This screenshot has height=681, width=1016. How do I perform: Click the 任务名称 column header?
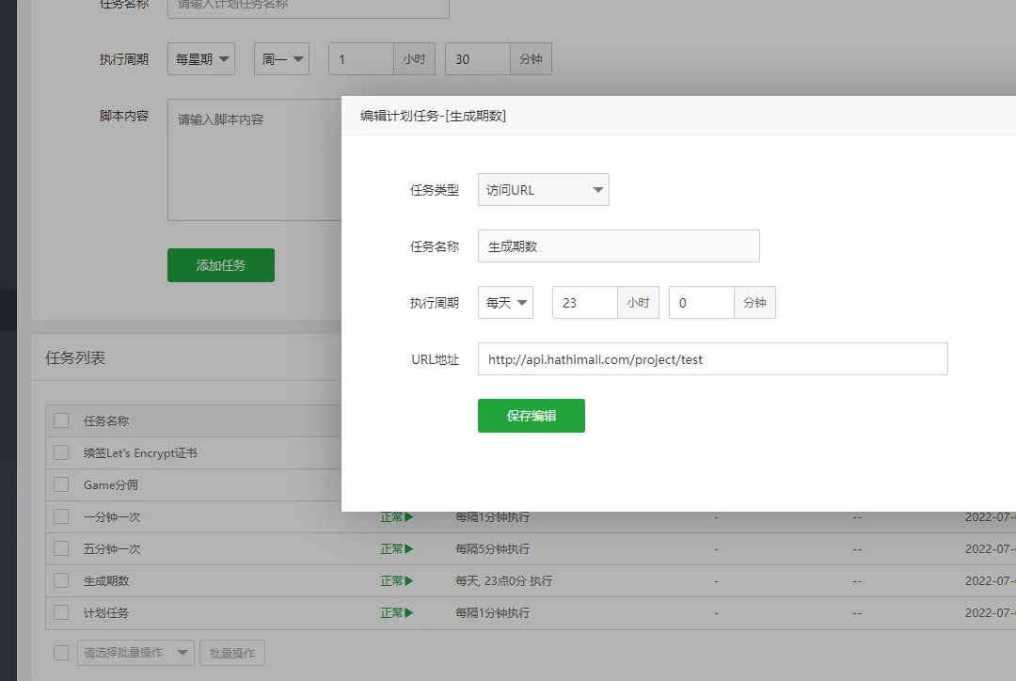[106, 421]
